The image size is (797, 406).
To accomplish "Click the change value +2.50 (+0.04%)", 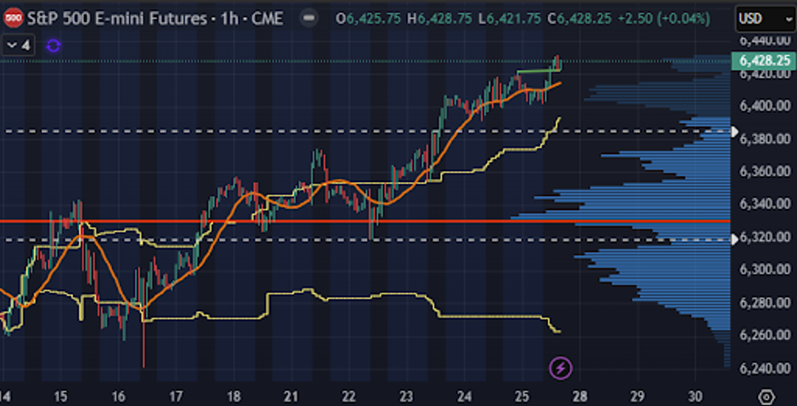I will tap(664, 19).
